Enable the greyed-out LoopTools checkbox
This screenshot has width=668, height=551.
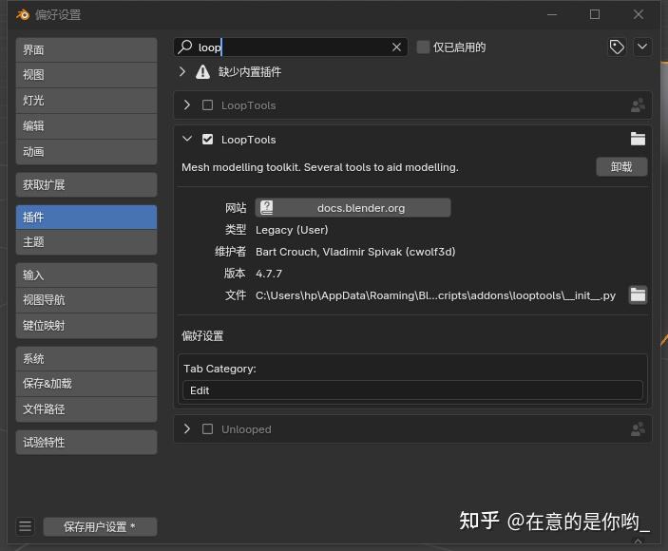207,104
